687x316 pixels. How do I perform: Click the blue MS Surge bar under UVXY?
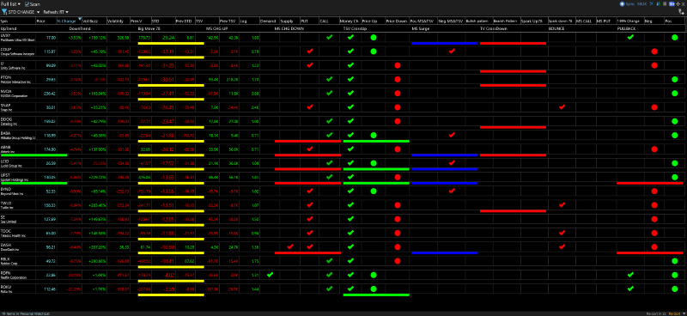[x=444, y=44]
